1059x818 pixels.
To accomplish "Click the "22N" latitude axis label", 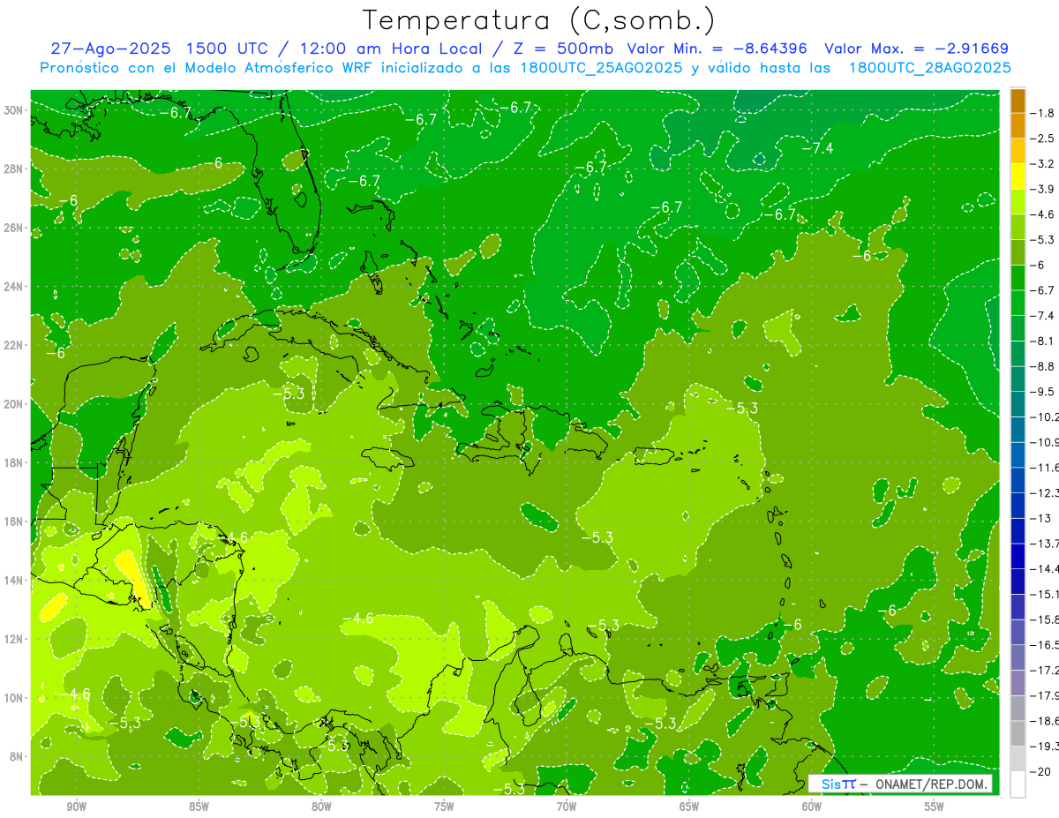I will pyautogui.click(x=13, y=345).
